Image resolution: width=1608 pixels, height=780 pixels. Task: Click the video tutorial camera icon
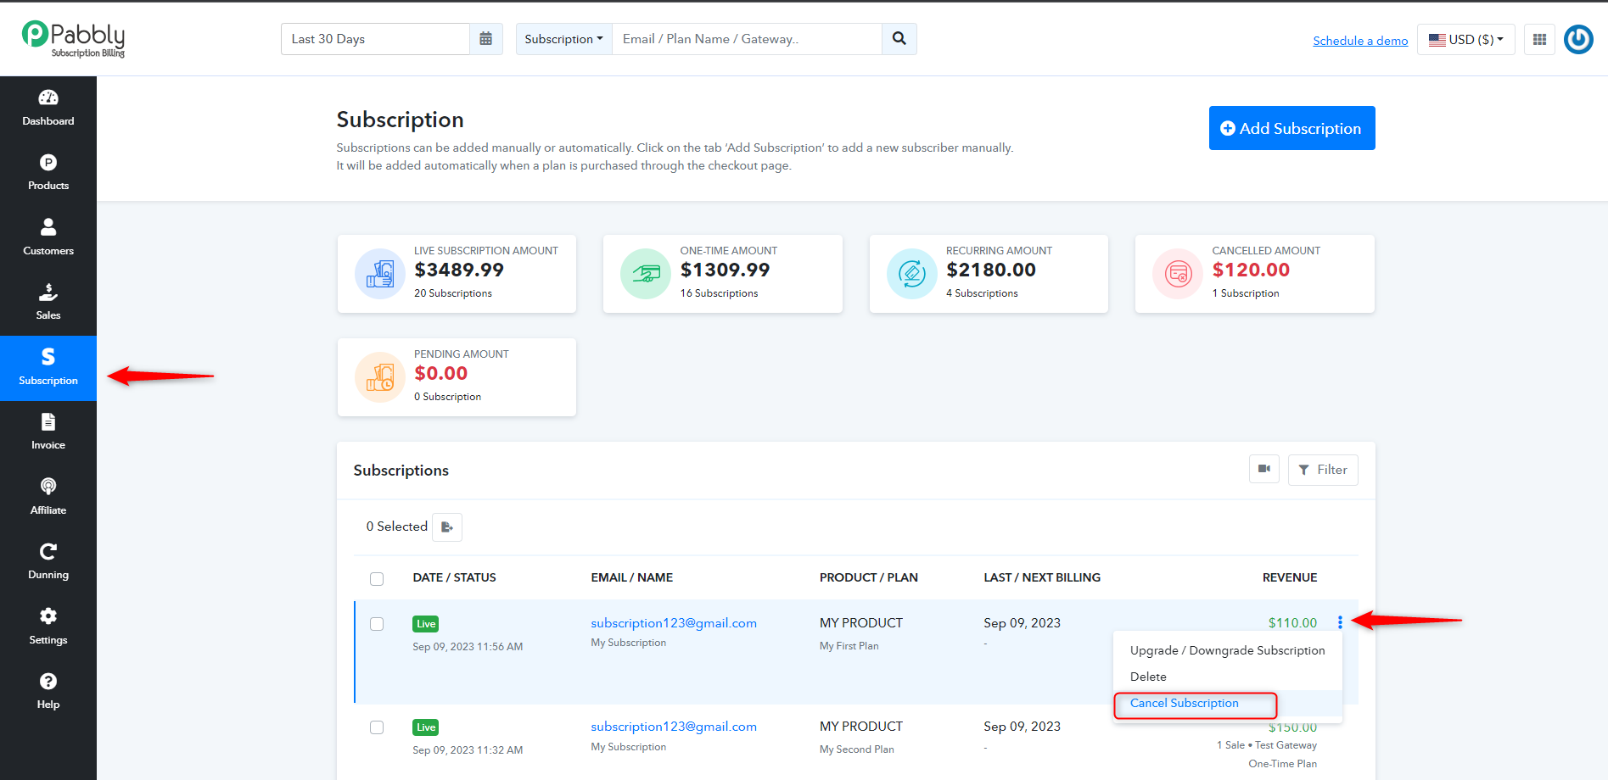(1264, 469)
